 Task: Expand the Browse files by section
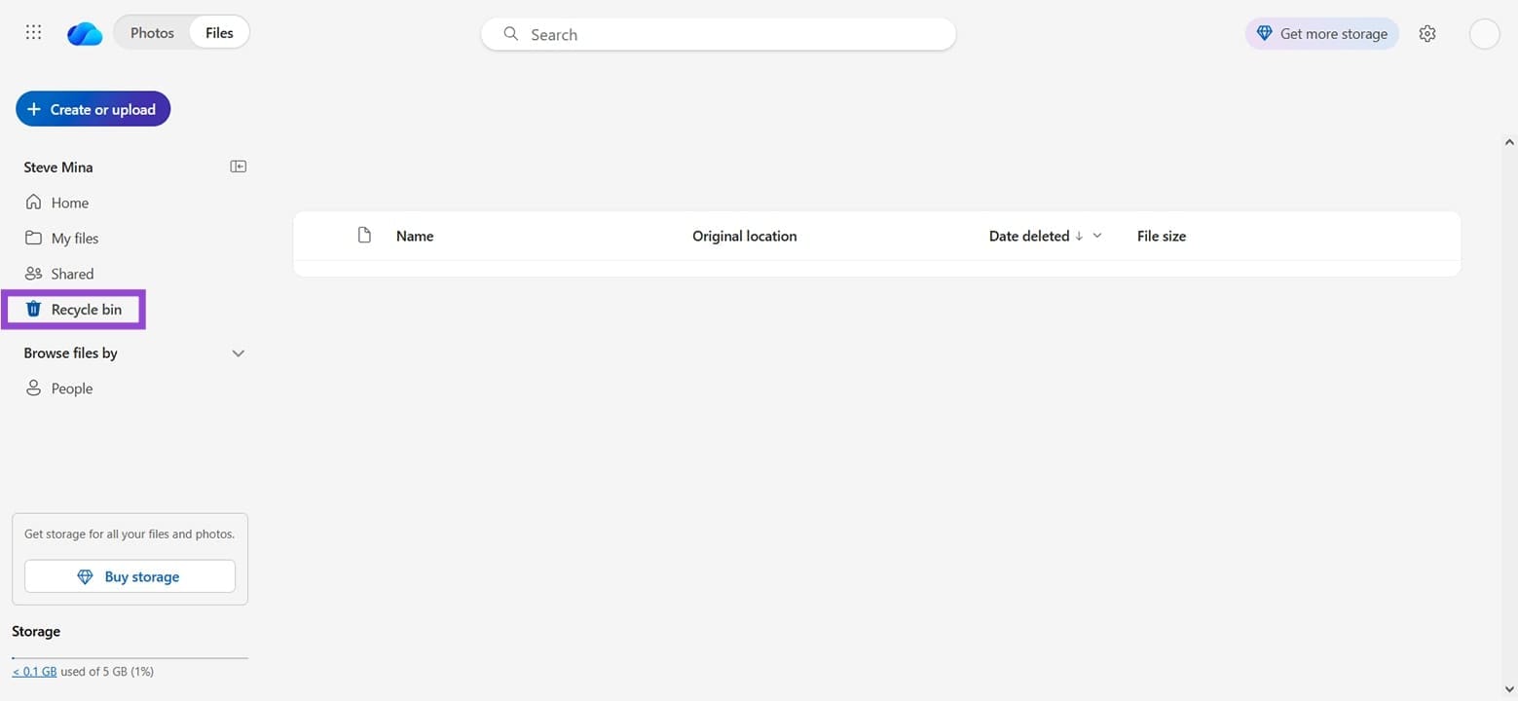[238, 352]
